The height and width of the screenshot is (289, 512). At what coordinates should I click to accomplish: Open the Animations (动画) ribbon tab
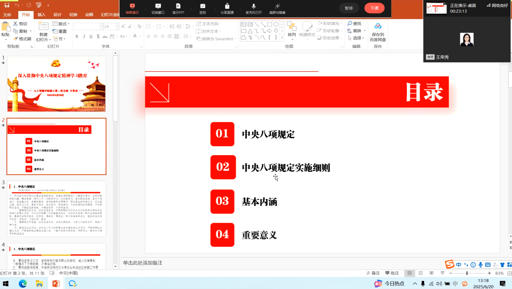89,15
